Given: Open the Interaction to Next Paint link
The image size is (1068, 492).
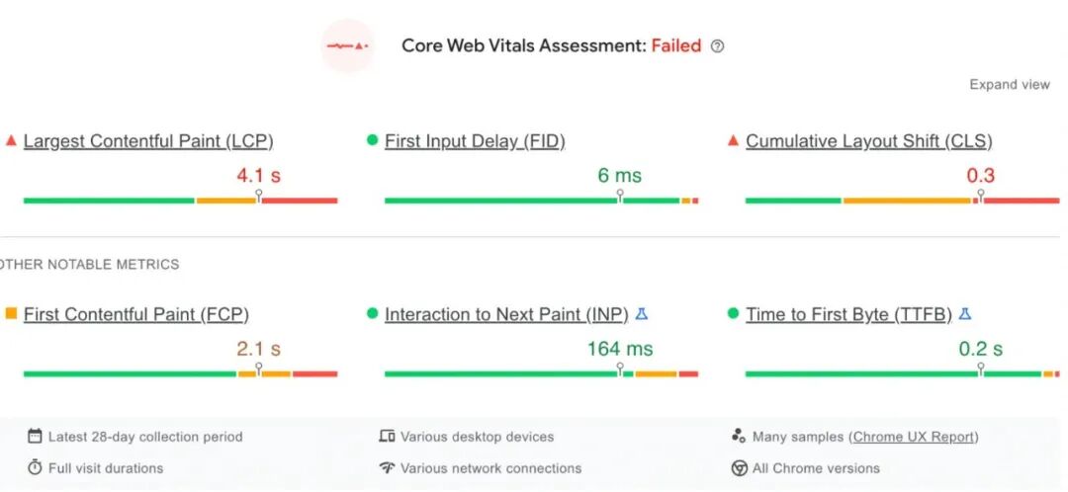Looking at the screenshot, I should 506,314.
